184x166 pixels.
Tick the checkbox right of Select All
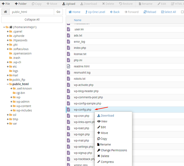point(182,12)
